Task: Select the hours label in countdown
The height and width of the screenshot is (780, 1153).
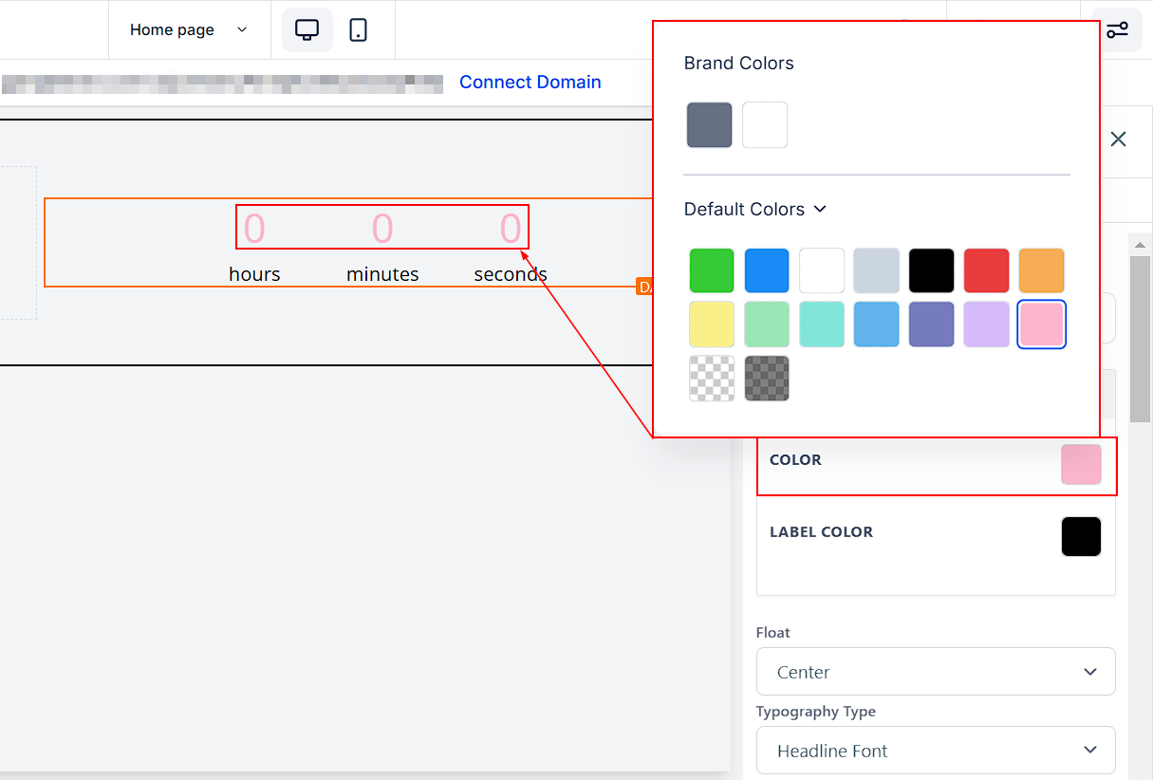Action: tap(254, 274)
